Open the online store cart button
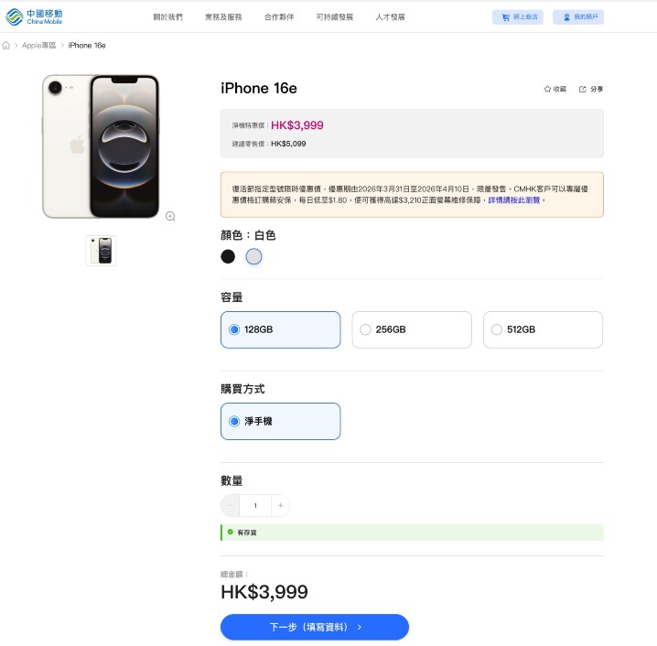The width and height of the screenshot is (657, 646). click(x=518, y=17)
